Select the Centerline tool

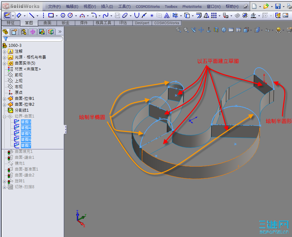(43, 15)
